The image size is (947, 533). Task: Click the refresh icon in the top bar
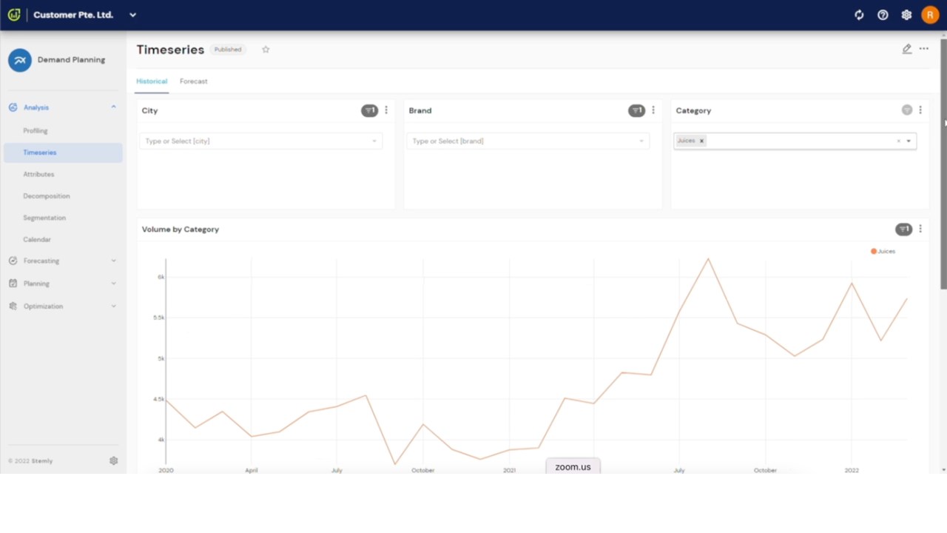[x=859, y=15]
